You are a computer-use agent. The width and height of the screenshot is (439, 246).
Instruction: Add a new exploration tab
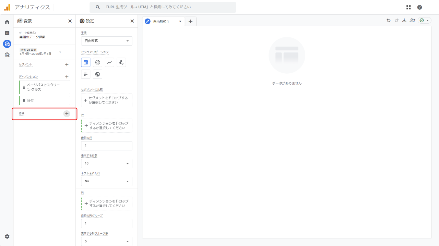190,22
